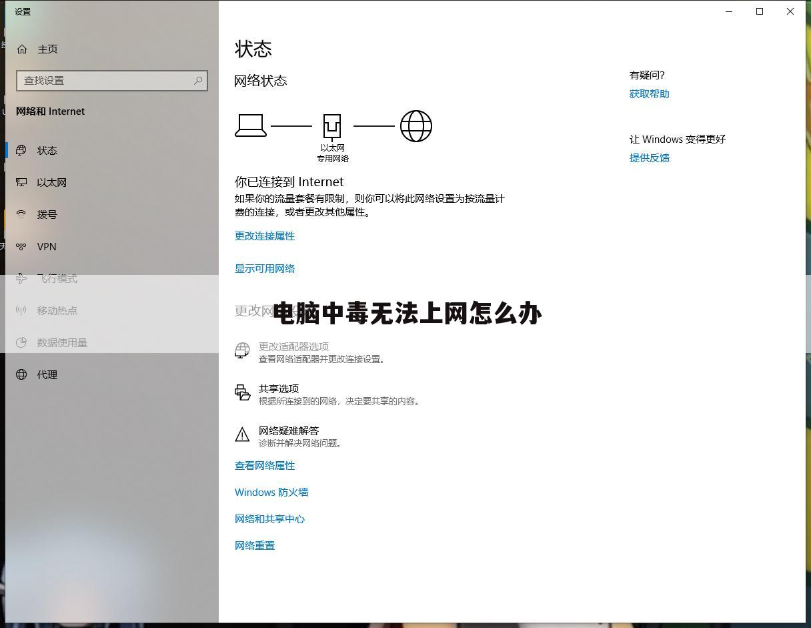Image resolution: width=811 pixels, height=628 pixels.
Task: View network properties via 查看网络属性
Action: tap(265, 465)
